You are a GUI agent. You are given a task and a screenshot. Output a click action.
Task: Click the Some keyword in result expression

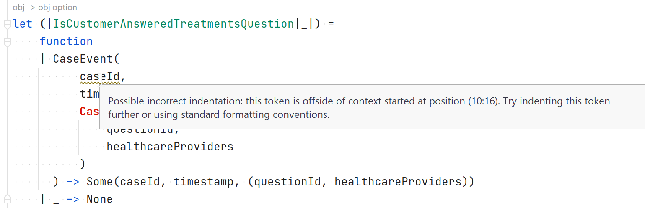[x=100, y=182]
